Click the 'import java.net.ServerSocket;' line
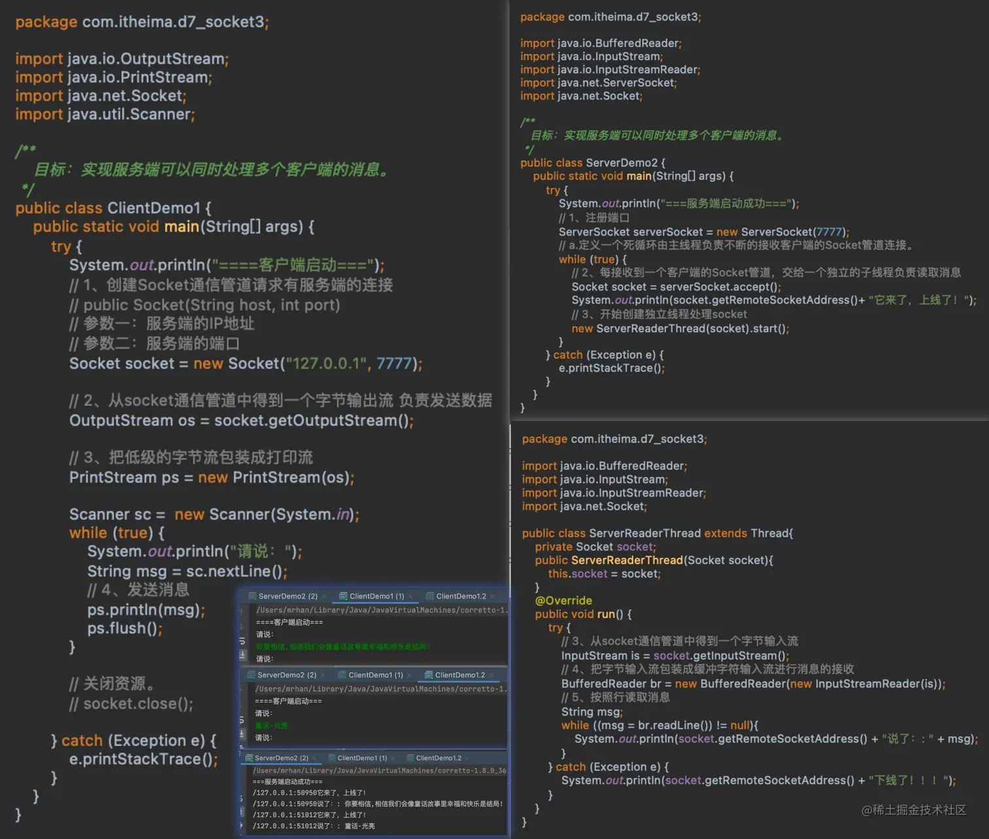 (599, 83)
